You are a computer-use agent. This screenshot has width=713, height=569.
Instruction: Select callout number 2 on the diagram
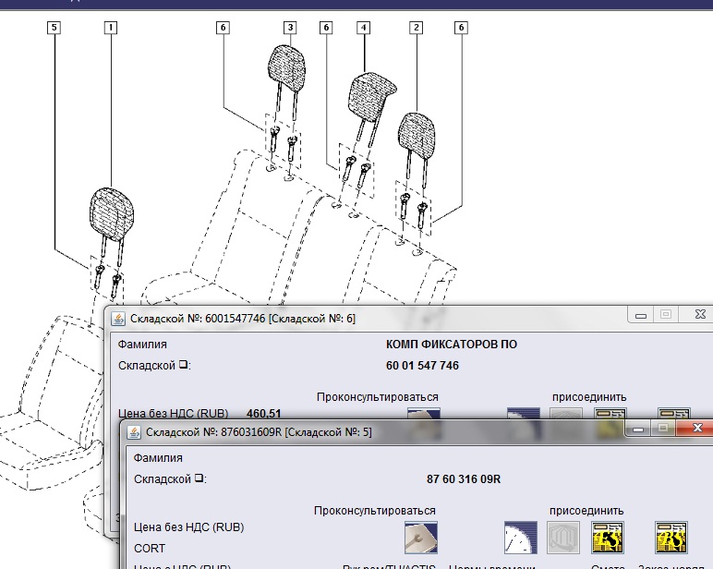(417, 29)
